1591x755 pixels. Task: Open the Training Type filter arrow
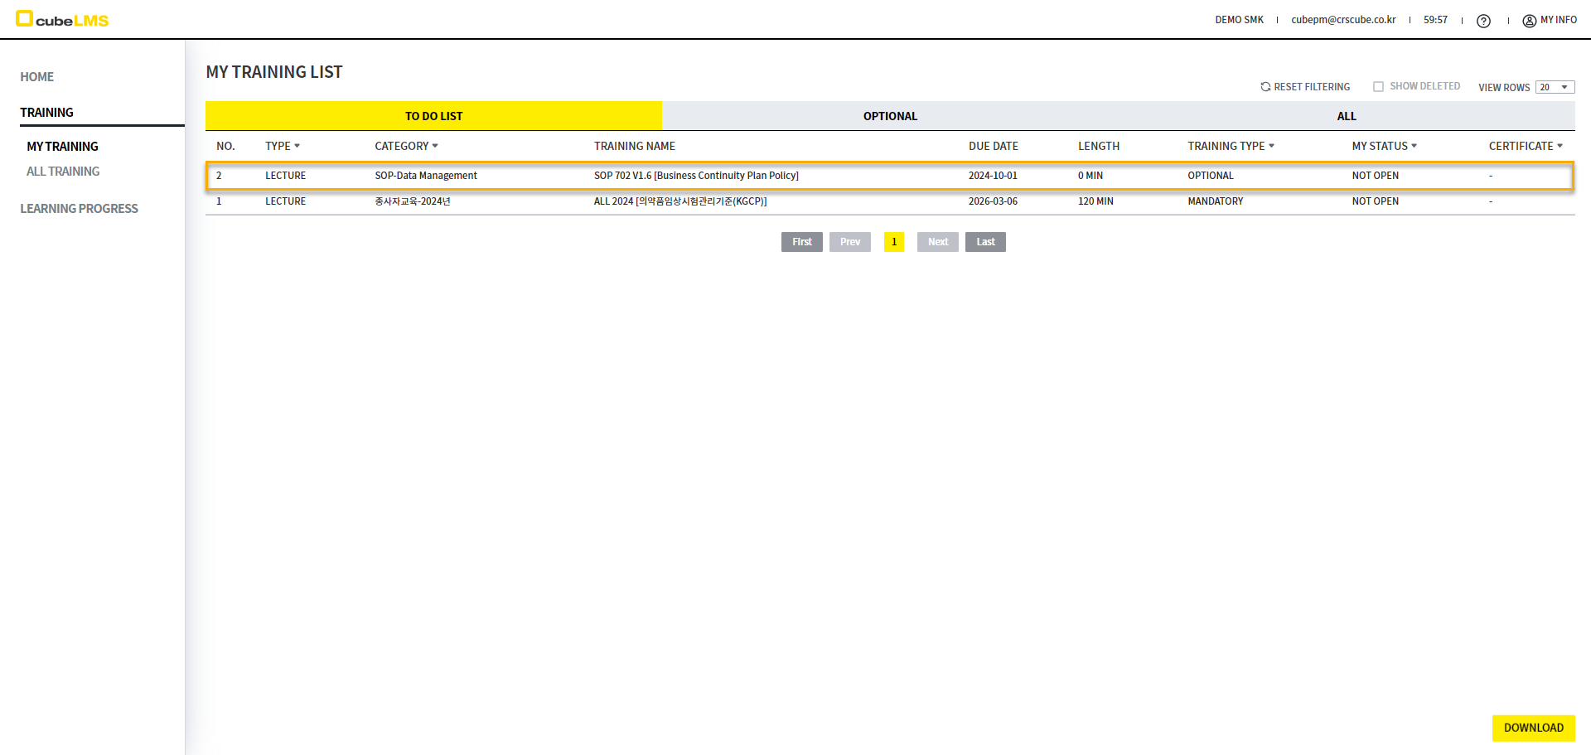click(1271, 147)
